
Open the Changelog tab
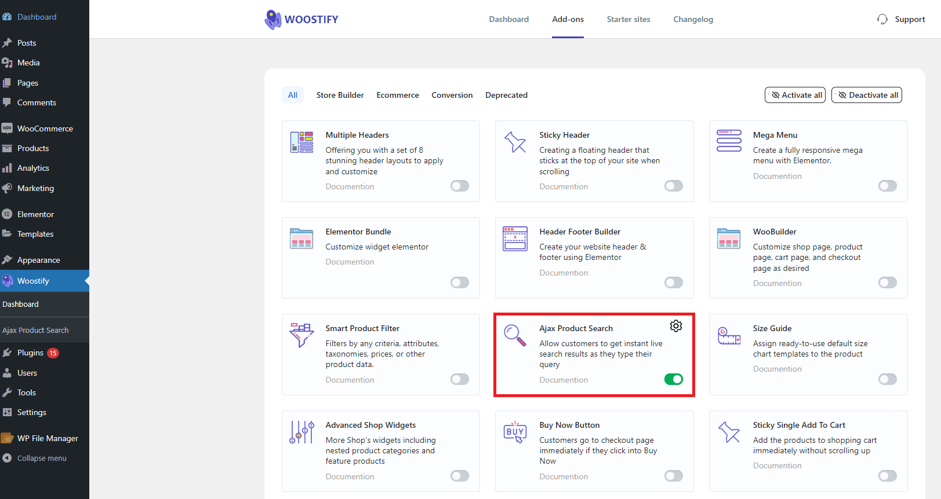coord(693,19)
